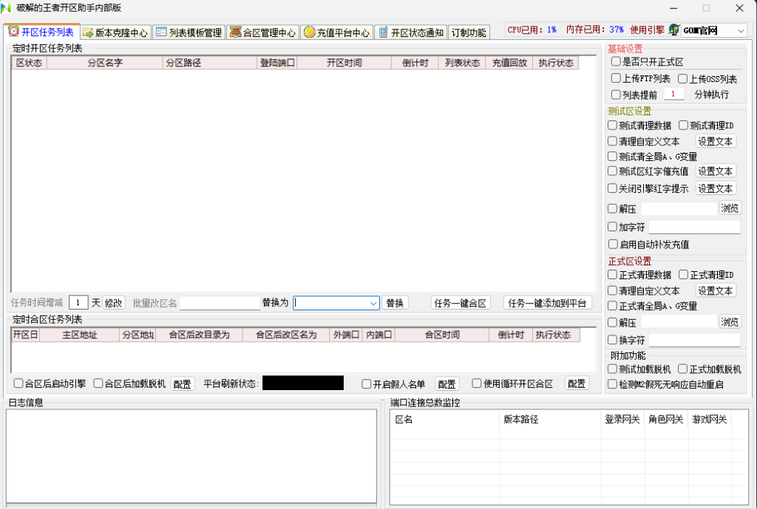Check the 合区后启动引擎 option
The image size is (757, 509).
pyautogui.click(x=18, y=383)
